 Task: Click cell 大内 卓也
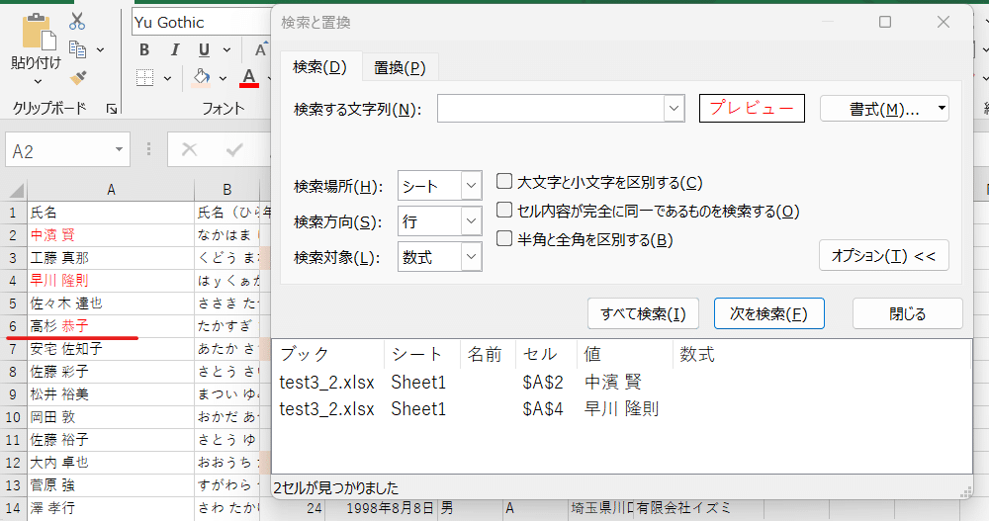111,463
